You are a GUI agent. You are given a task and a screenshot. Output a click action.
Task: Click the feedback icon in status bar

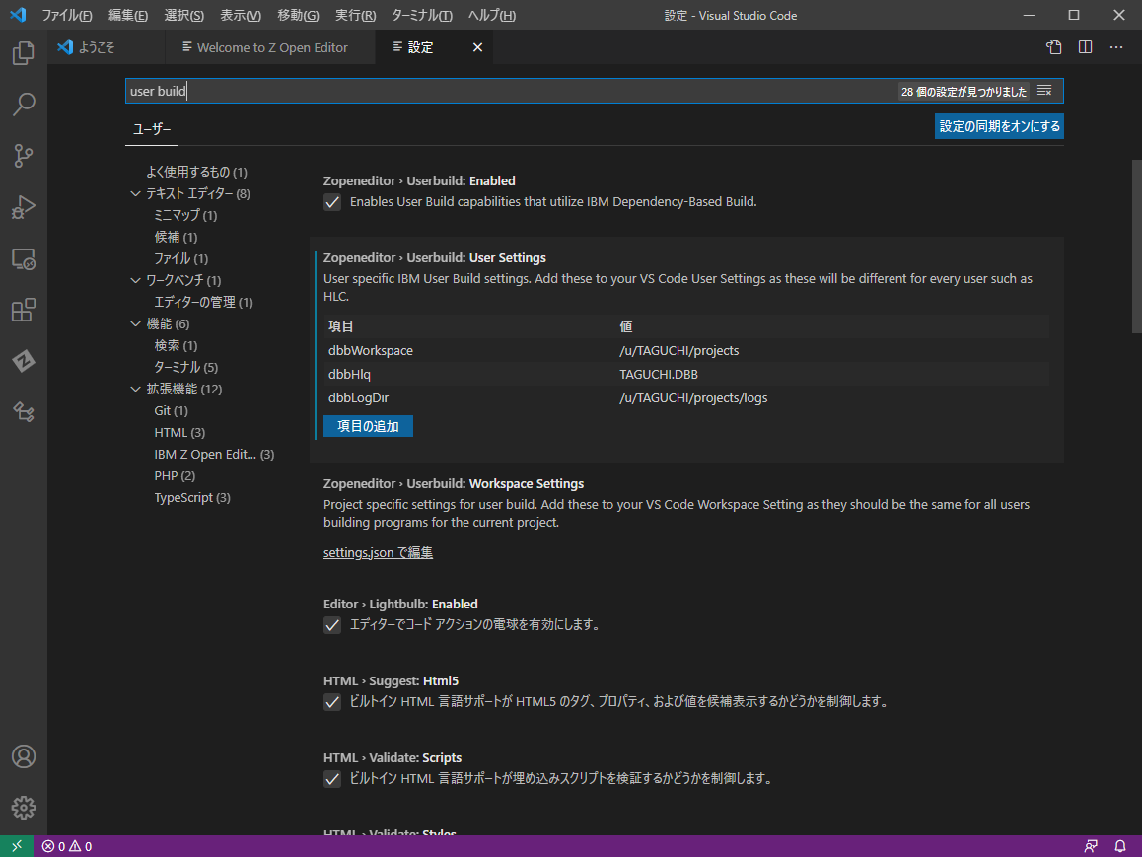tap(1091, 846)
